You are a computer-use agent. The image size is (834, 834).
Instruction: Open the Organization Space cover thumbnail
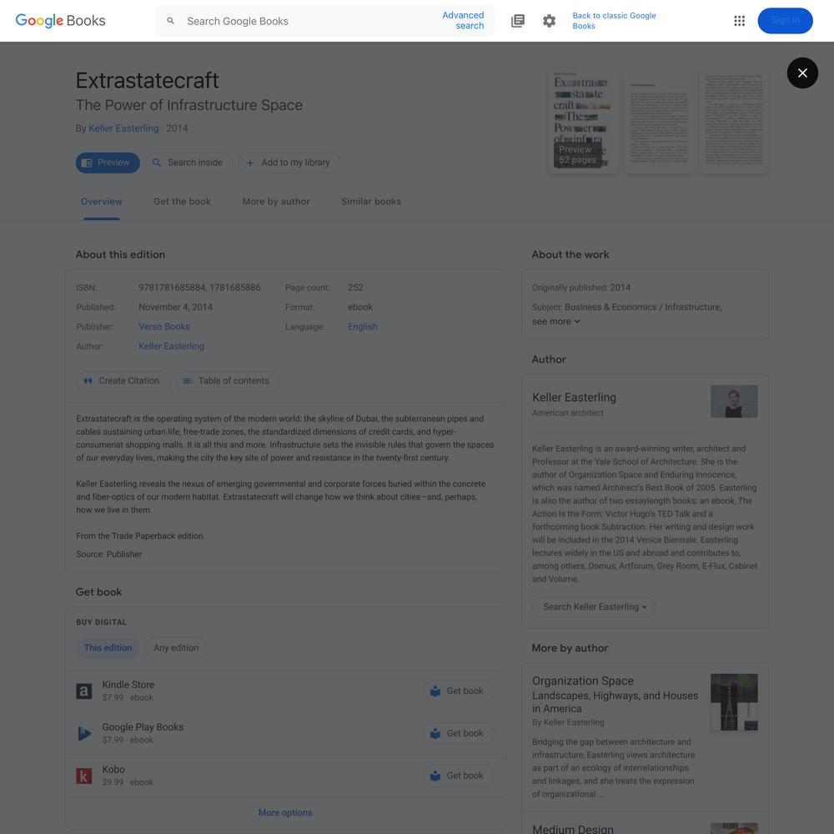(x=734, y=702)
